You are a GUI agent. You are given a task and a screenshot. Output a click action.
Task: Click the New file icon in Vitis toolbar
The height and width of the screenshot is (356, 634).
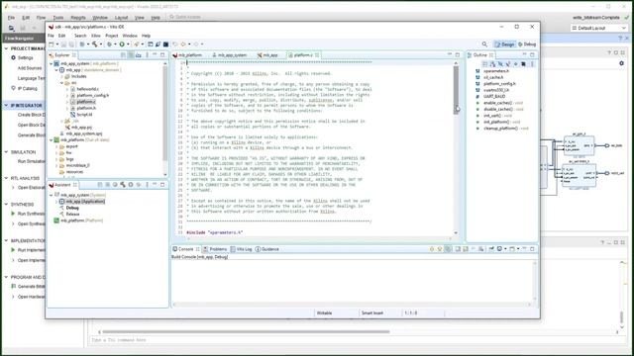(52, 44)
